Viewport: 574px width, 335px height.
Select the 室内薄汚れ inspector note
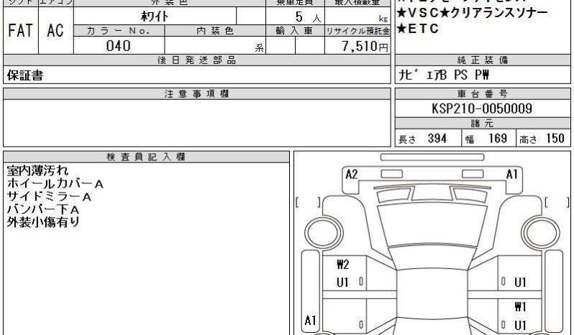38,171
